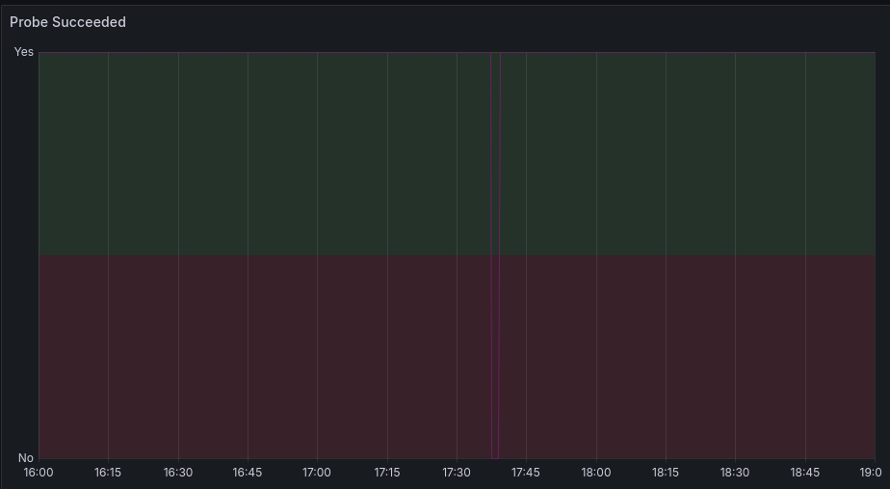The width and height of the screenshot is (890, 489).
Task: Click the vertical gridline above 17:00
Action: click(x=317, y=255)
